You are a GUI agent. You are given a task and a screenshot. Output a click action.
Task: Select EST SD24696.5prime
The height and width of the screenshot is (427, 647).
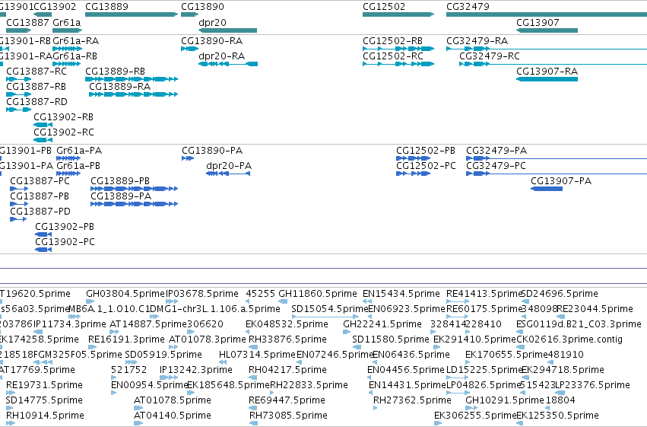(x=560, y=294)
